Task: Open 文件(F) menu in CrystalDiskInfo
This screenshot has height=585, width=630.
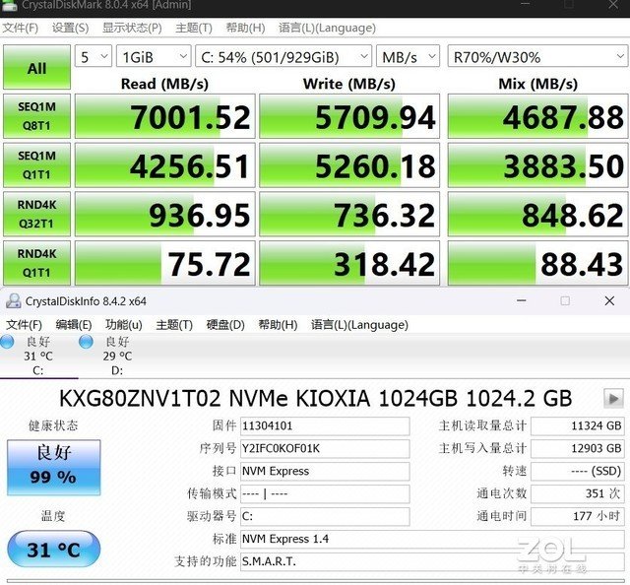Action: tap(24, 324)
